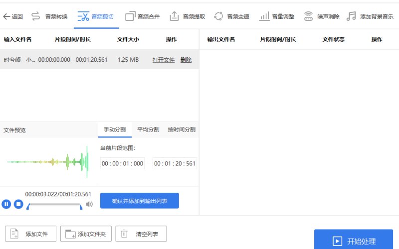Click the 添加背景音乐 tab label

click(x=377, y=16)
